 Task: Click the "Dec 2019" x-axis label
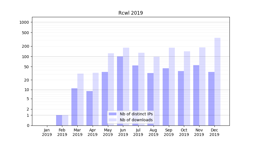[214, 132]
